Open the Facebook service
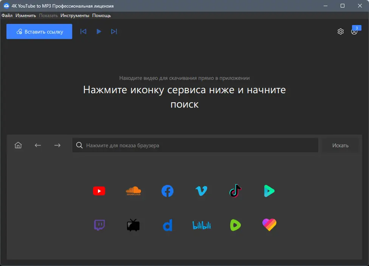 tap(167, 191)
